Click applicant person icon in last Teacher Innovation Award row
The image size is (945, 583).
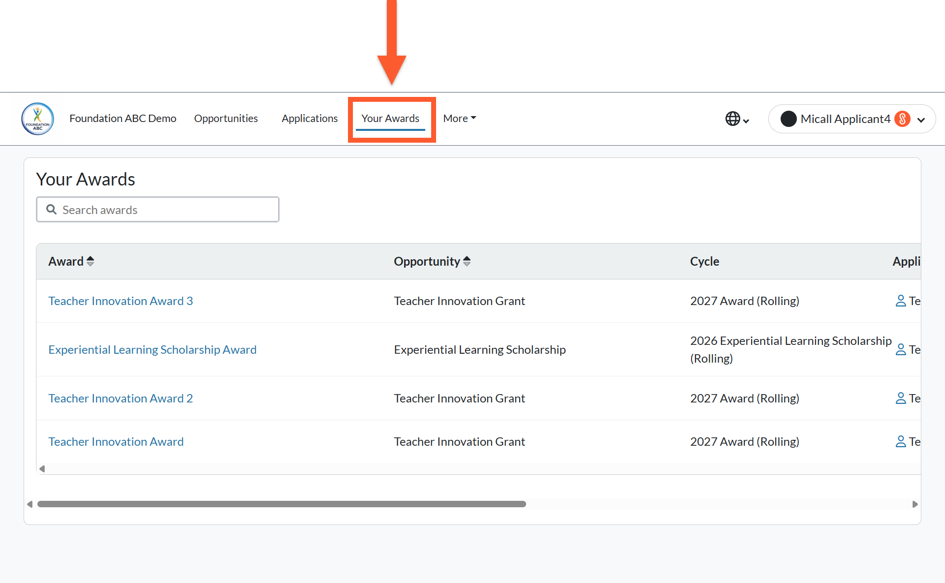point(901,441)
